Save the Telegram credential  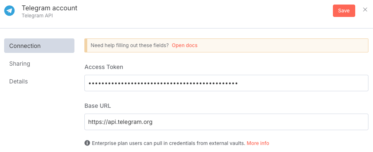click(344, 11)
